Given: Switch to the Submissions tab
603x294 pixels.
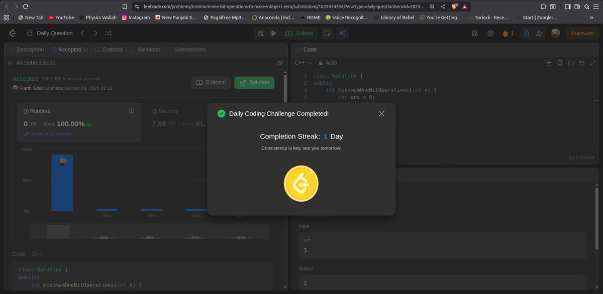Looking at the screenshot, I should tap(186, 50).
